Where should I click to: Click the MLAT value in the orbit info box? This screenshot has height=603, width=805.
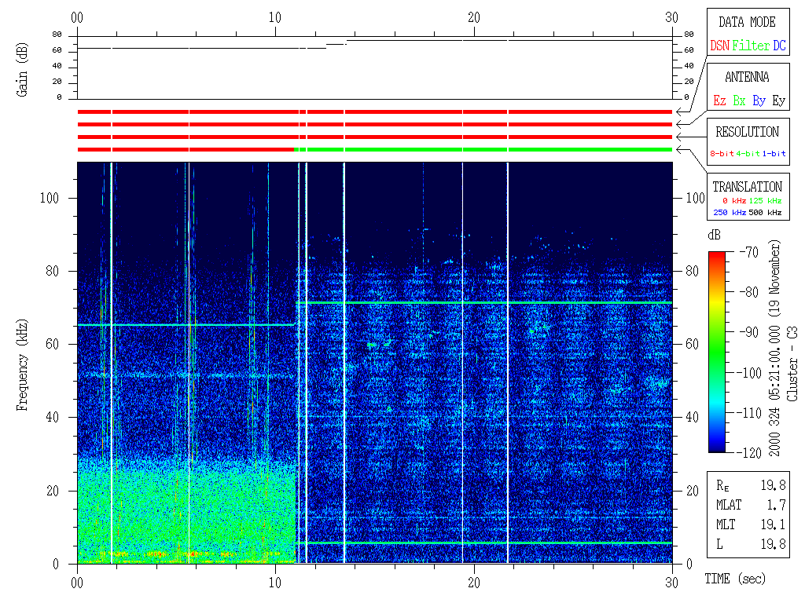click(777, 505)
